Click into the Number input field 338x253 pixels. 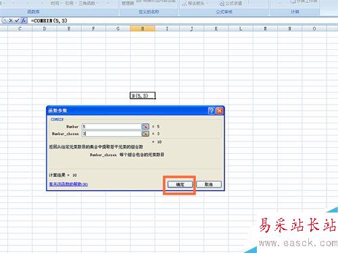click(x=112, y=127)
